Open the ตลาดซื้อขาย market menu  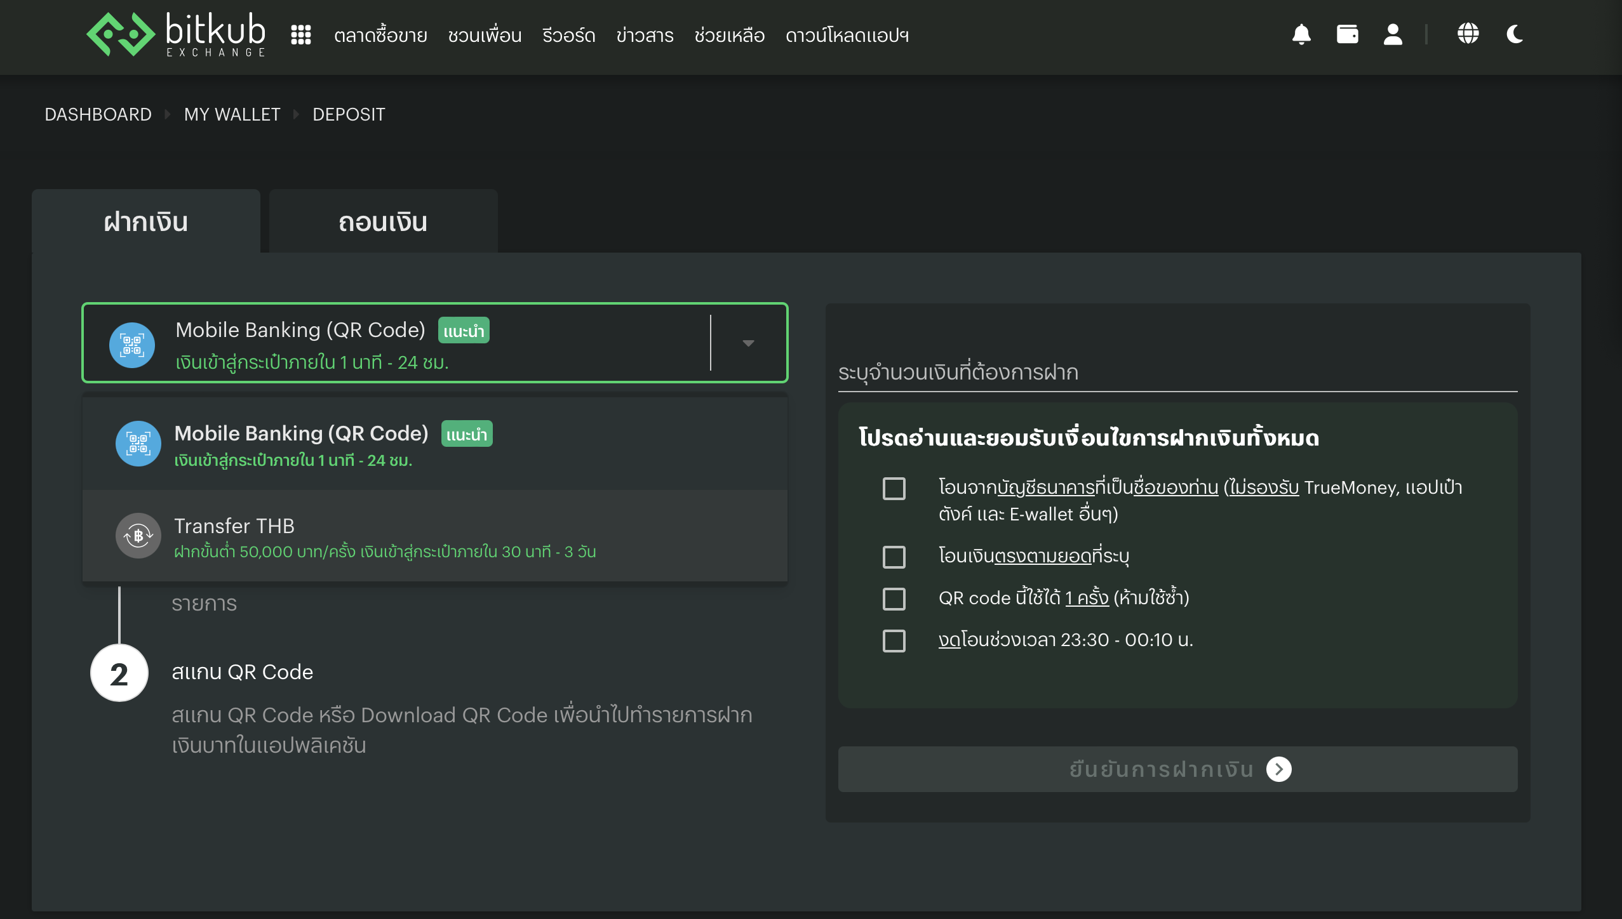(x=380, y=36)
